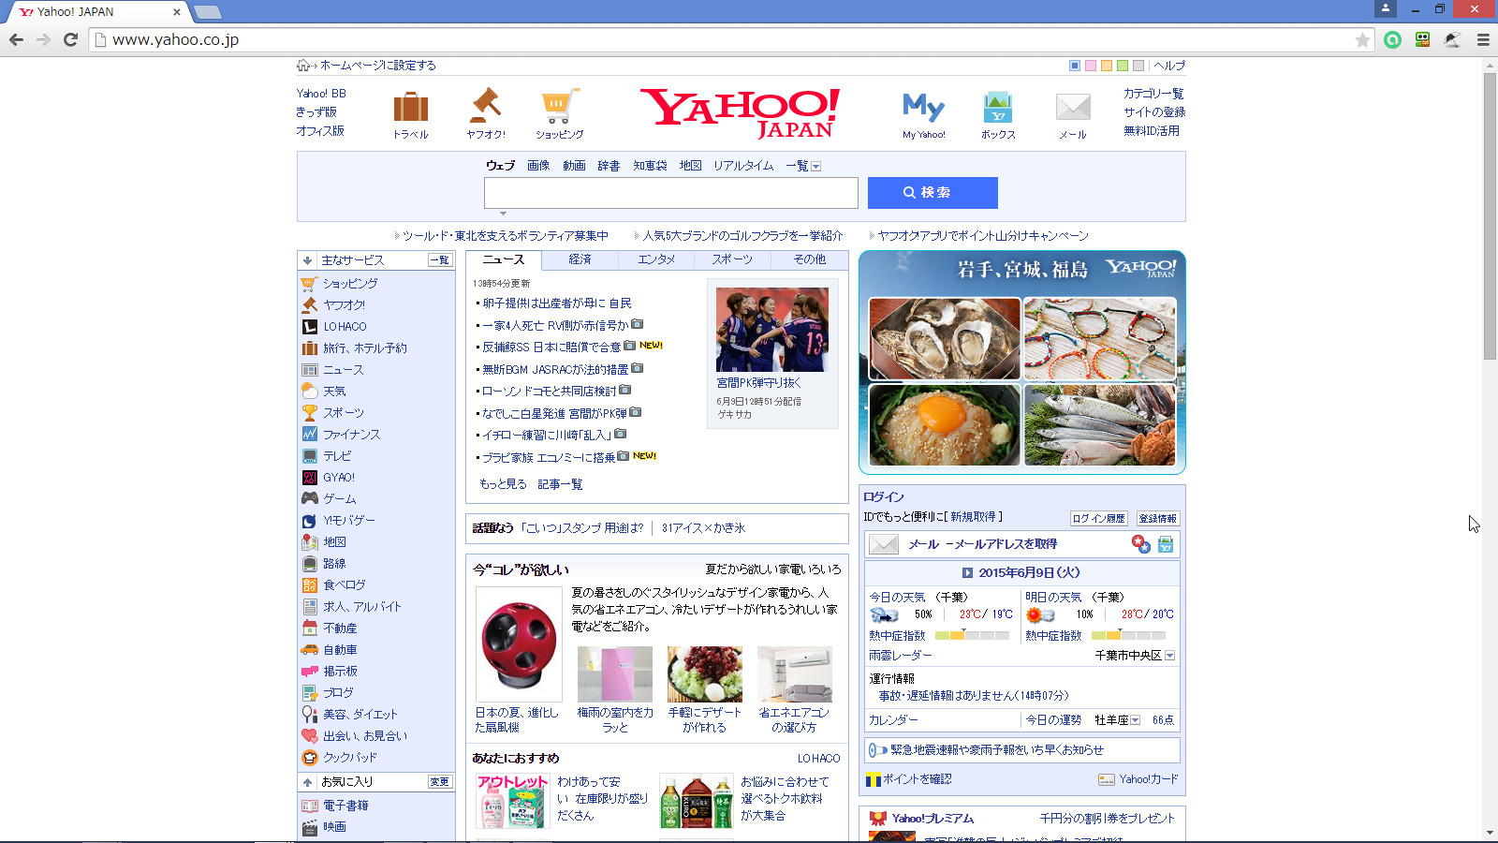
Task: Open the red fan product thumbnail
Action: (x=519, y=644)
